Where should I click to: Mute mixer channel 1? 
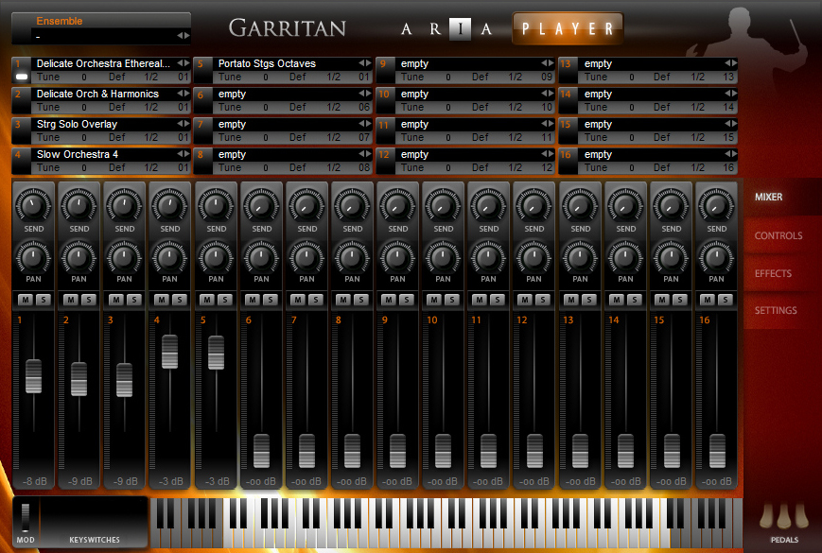pos(26,300)
